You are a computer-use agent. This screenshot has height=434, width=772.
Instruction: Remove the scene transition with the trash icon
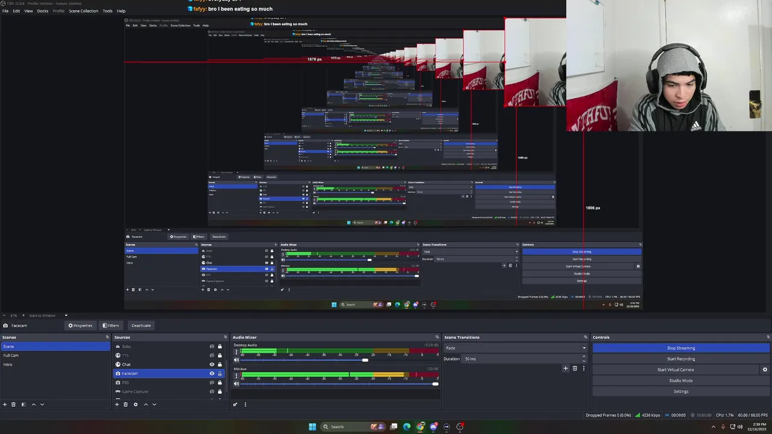pos(575,368)
